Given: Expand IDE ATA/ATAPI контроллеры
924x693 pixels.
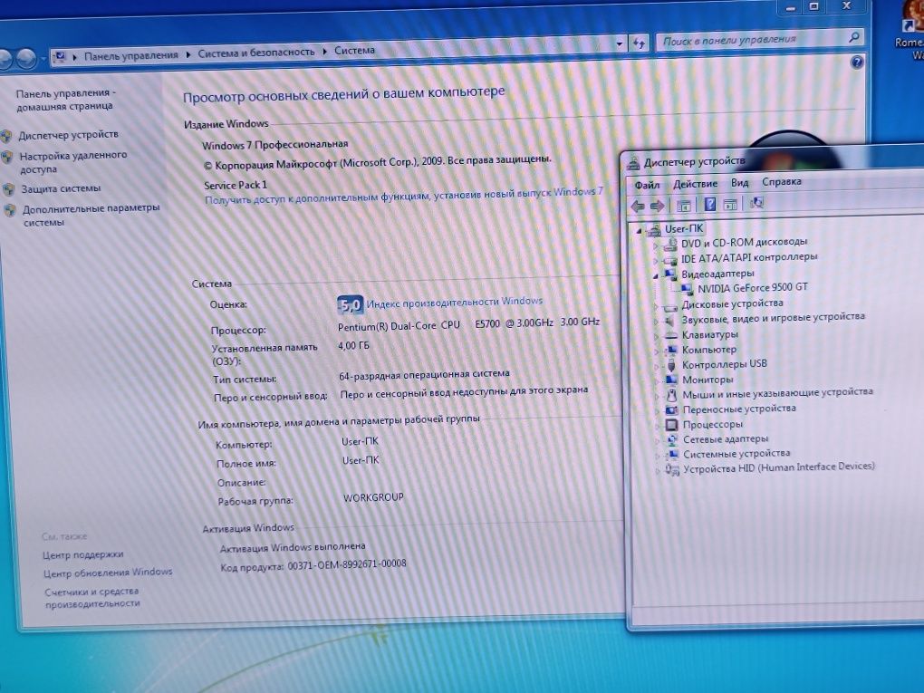Looking at the screenshot, I should pos(655,260).
